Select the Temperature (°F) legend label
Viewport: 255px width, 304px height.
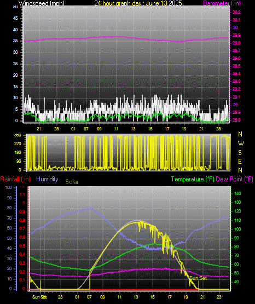coord(193,179)
